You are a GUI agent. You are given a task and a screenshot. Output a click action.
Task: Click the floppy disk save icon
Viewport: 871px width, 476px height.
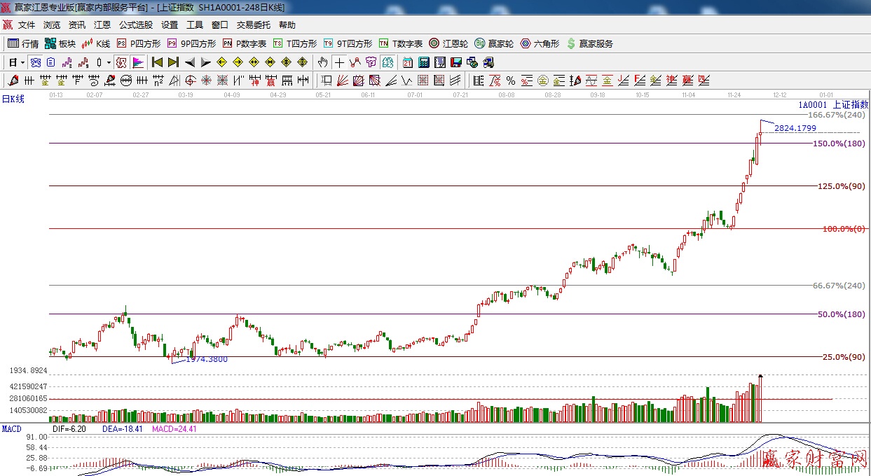pyautogui.click(x=456, y=62)
